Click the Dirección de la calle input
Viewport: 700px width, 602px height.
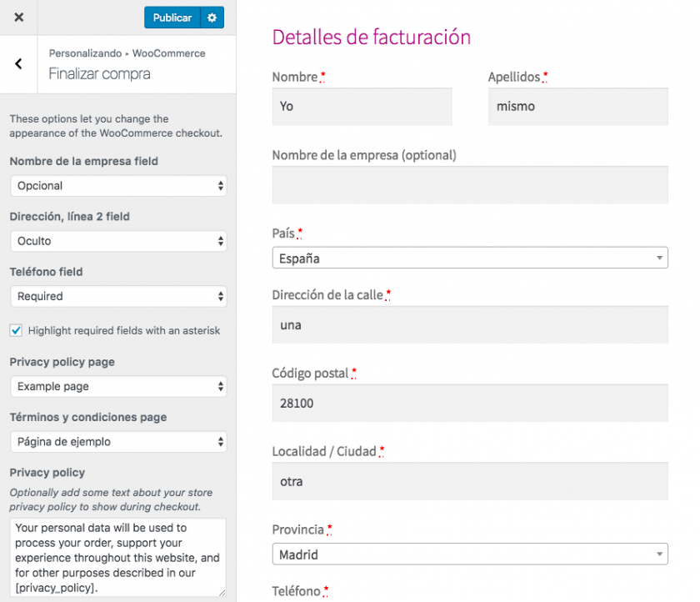[x=470, y=325]
